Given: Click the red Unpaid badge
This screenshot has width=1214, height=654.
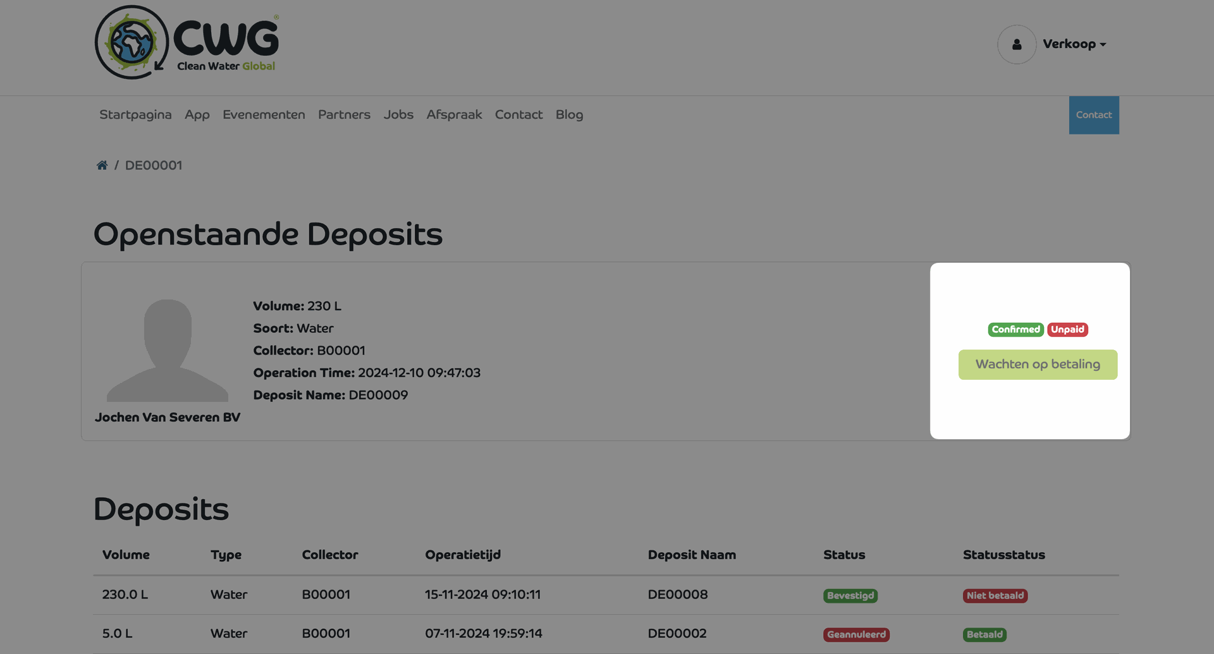Looking at the screenshot, I should (1067, 330).
